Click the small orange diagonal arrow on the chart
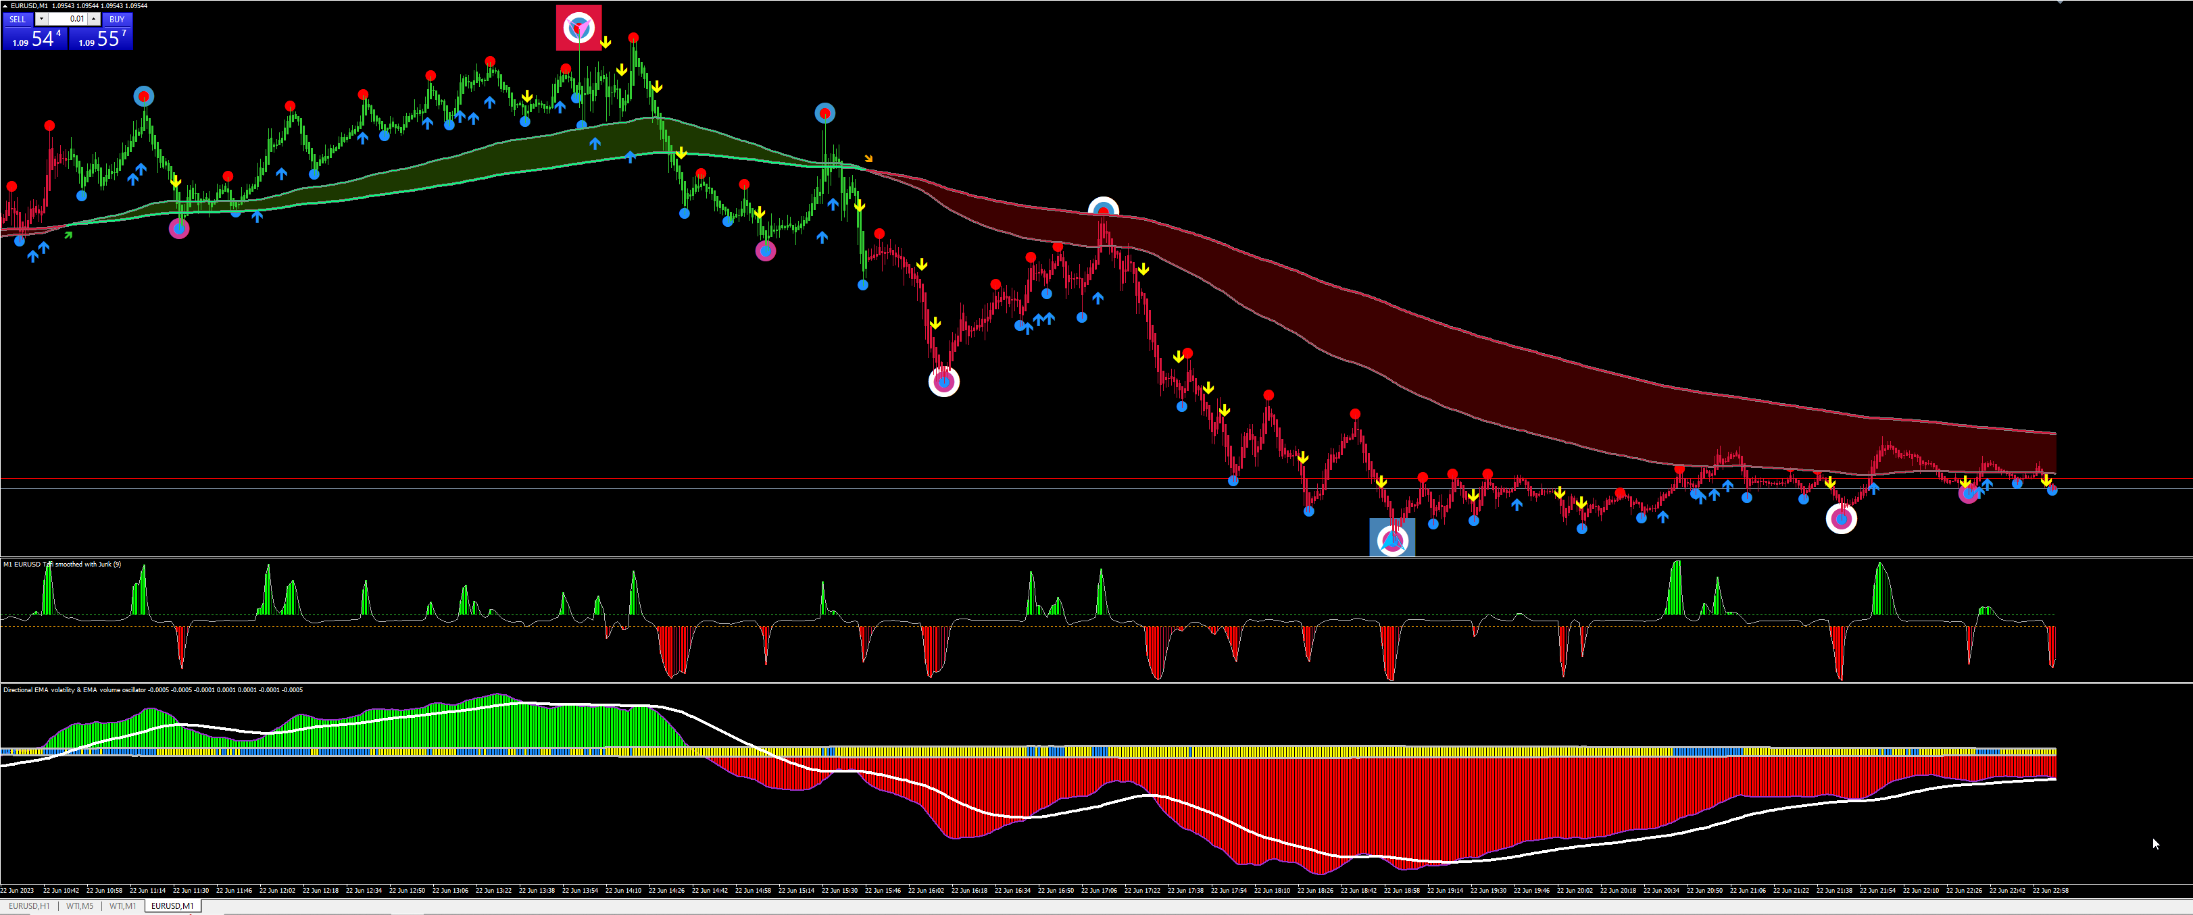 [x=868, y=158]
